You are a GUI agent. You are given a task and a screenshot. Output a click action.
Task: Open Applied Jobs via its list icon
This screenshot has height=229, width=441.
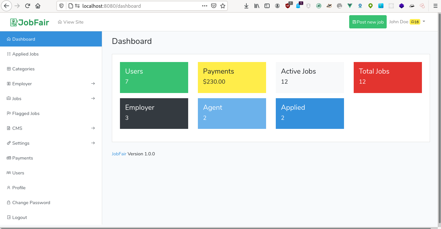9,54
